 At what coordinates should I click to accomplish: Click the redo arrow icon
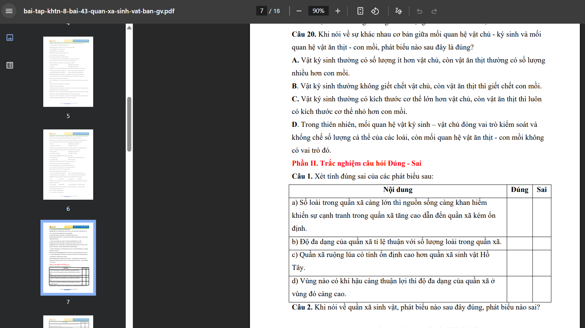(x=434, y=11)
